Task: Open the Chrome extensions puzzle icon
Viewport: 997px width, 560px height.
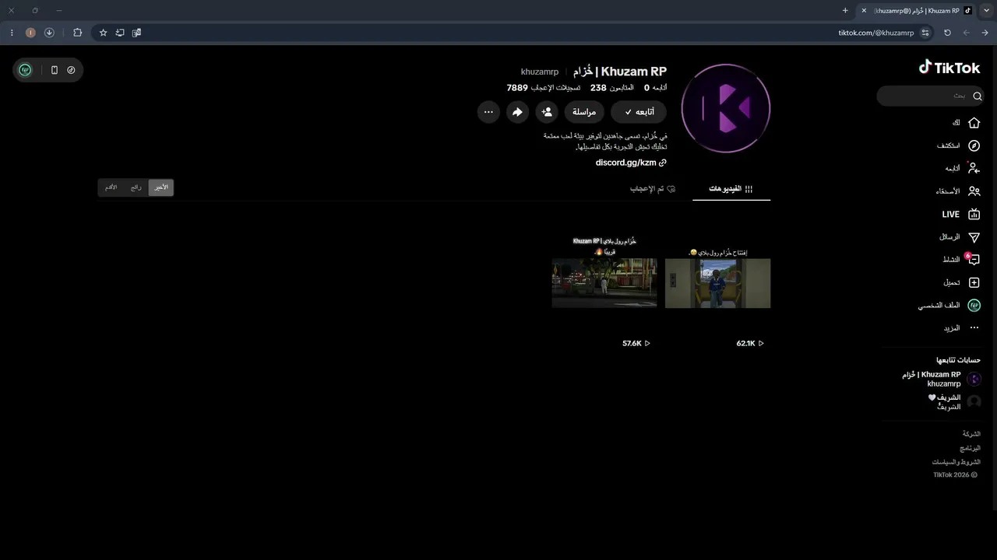Action: (77, 33)
